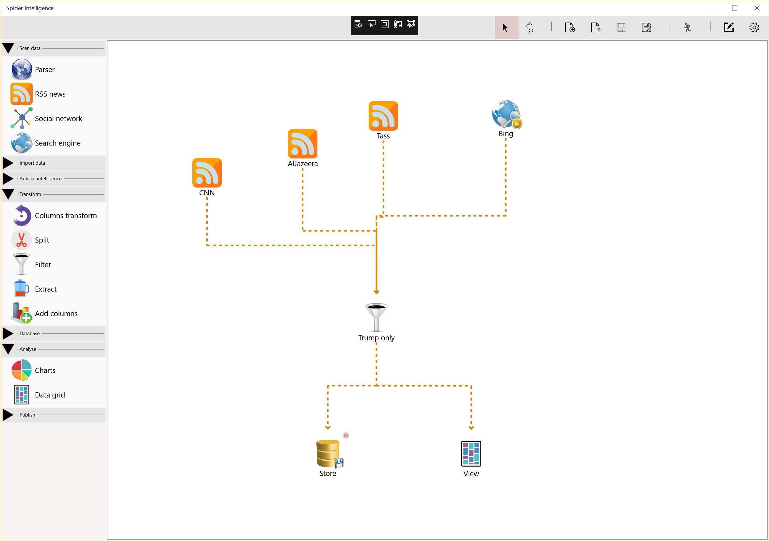Create a new project file
This screenshot has height=541, width=769.
(x=570, y=27)
